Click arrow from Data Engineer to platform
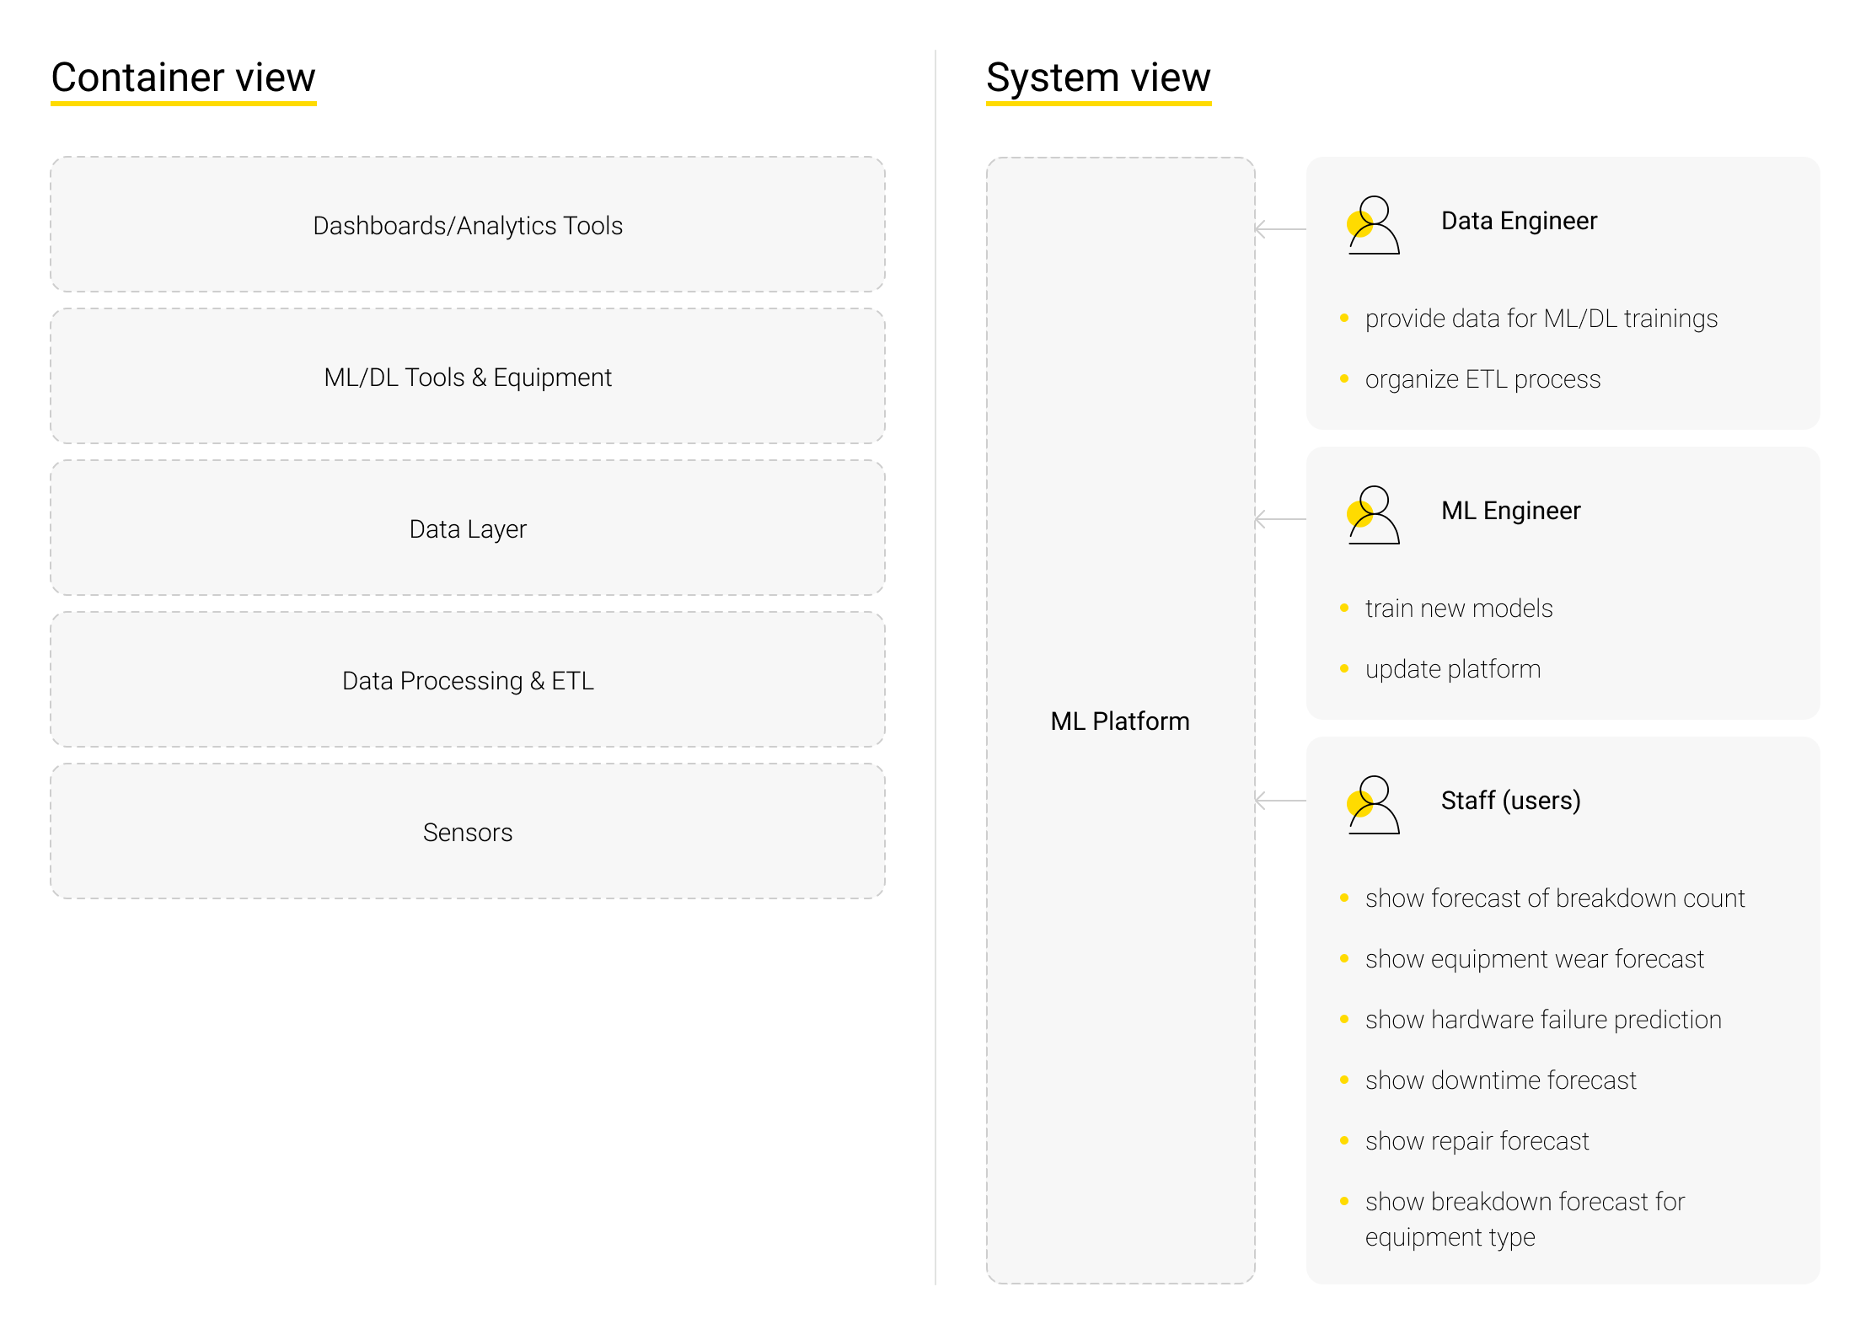Viewport: 1871px width, 1335px height. click(x=1280, y=229)
